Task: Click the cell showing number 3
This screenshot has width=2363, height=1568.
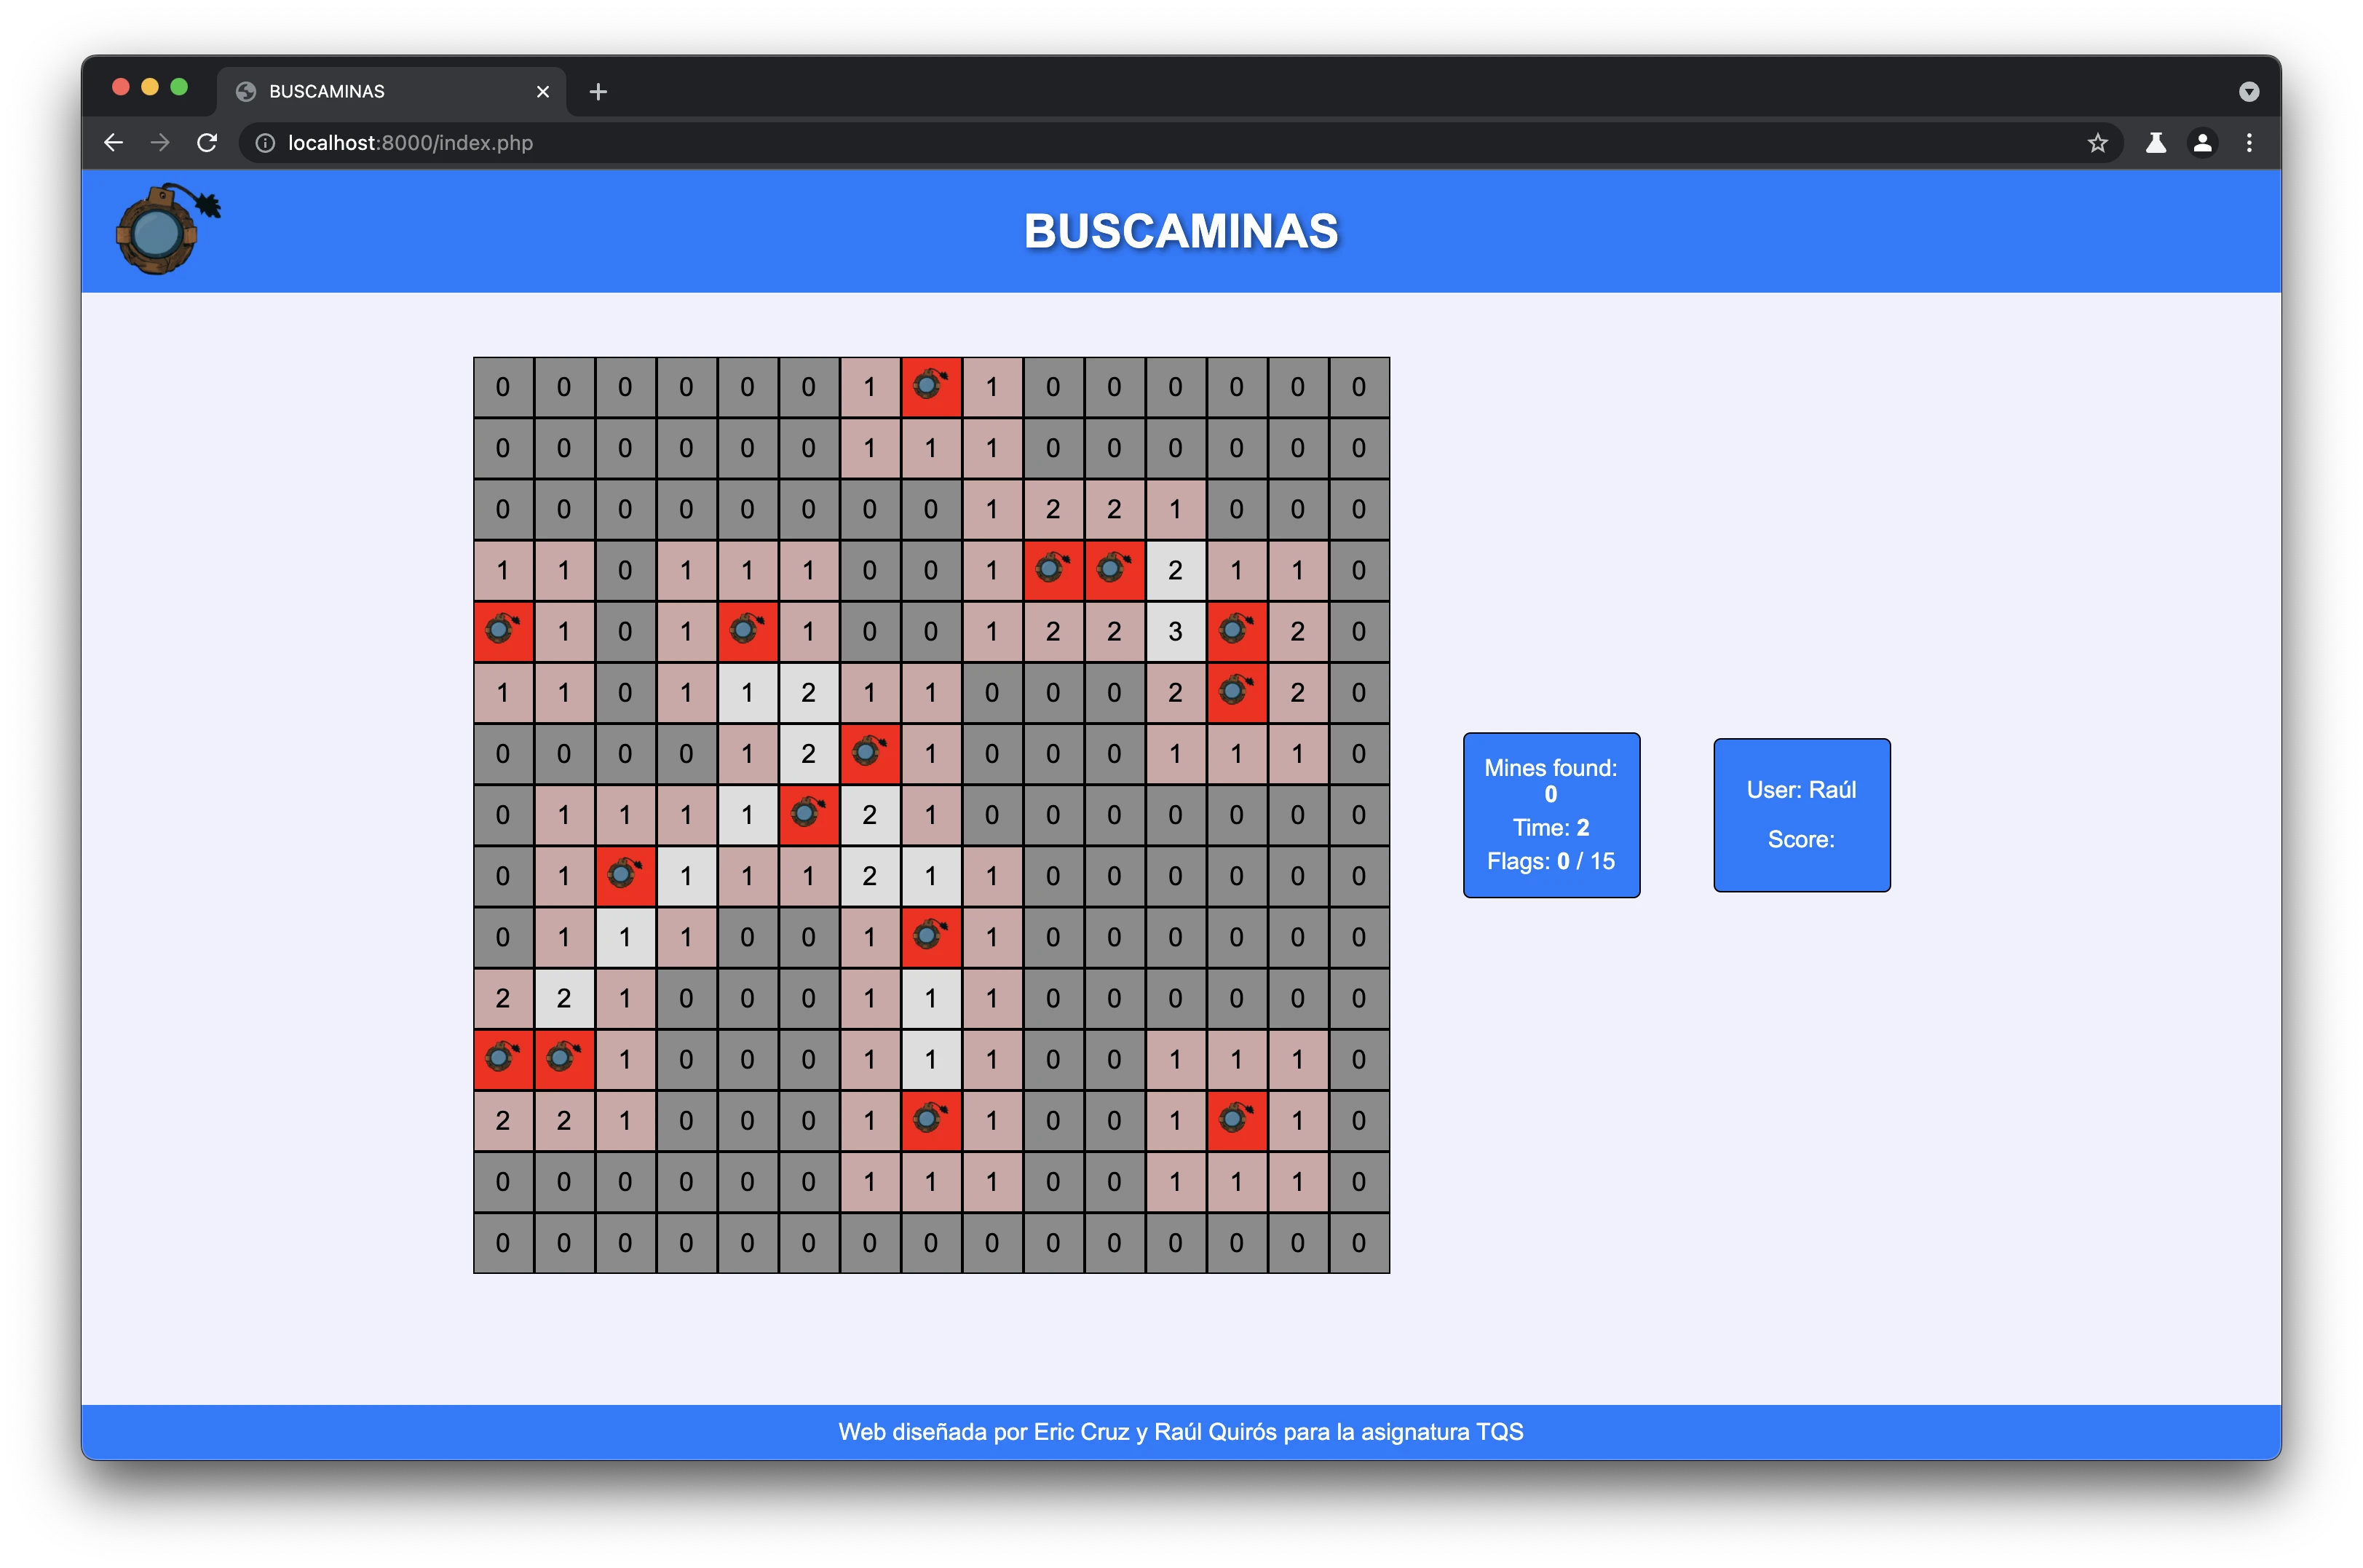Action: pyautogui.click(x=1175, y=631)
